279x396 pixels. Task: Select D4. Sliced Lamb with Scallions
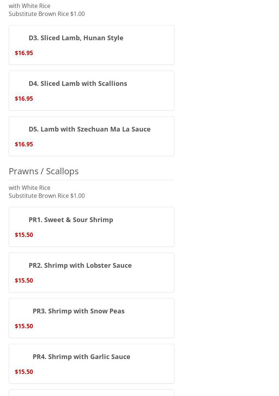pos(78,83)
